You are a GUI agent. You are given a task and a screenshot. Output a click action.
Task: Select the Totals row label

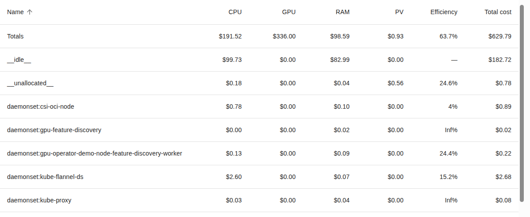(15, 36)
